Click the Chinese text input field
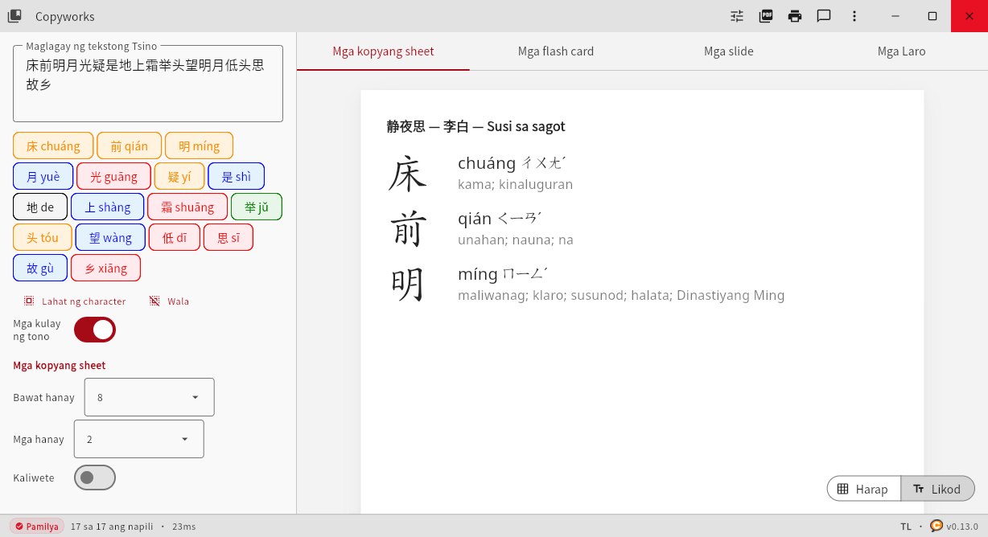Screen dimensions: 988x537 (148, 84)
